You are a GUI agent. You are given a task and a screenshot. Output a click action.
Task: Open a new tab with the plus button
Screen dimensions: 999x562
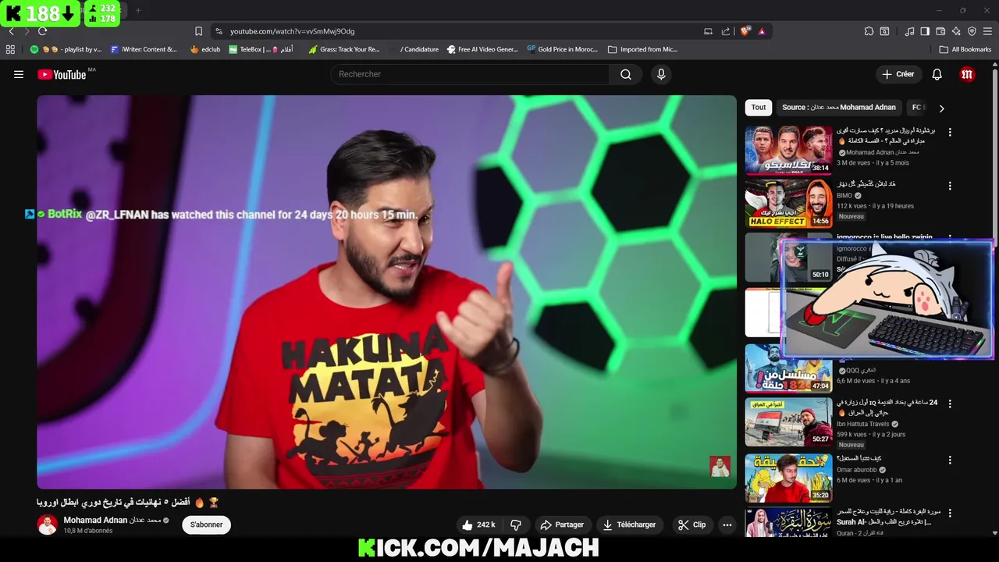coord(138,10)
